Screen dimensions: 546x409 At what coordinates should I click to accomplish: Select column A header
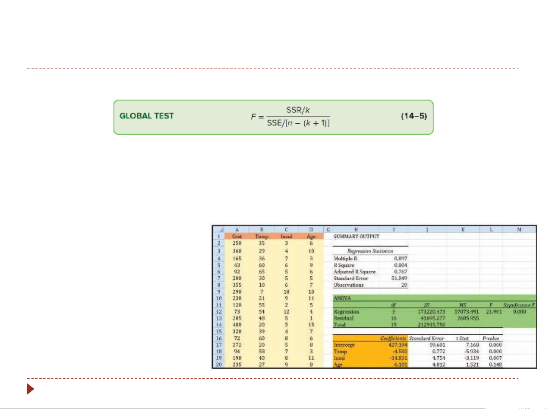click(237, 229)
